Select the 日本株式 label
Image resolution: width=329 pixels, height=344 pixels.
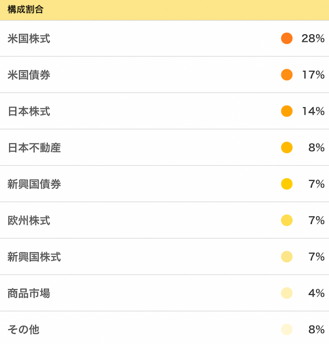click(29, 111)
